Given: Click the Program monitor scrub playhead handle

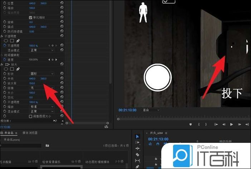Looking at the screenshot, I should click(118, 119).
